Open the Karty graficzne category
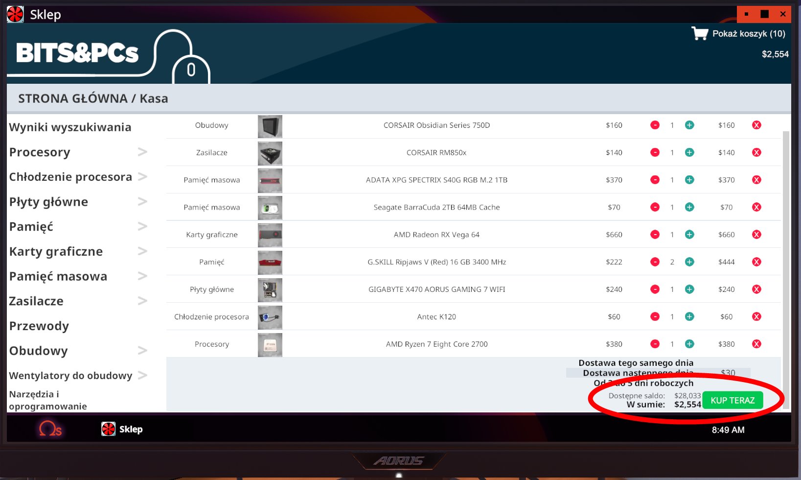This screenshot has width=801, height=480. pyautogui.click(x=56, y=252)
